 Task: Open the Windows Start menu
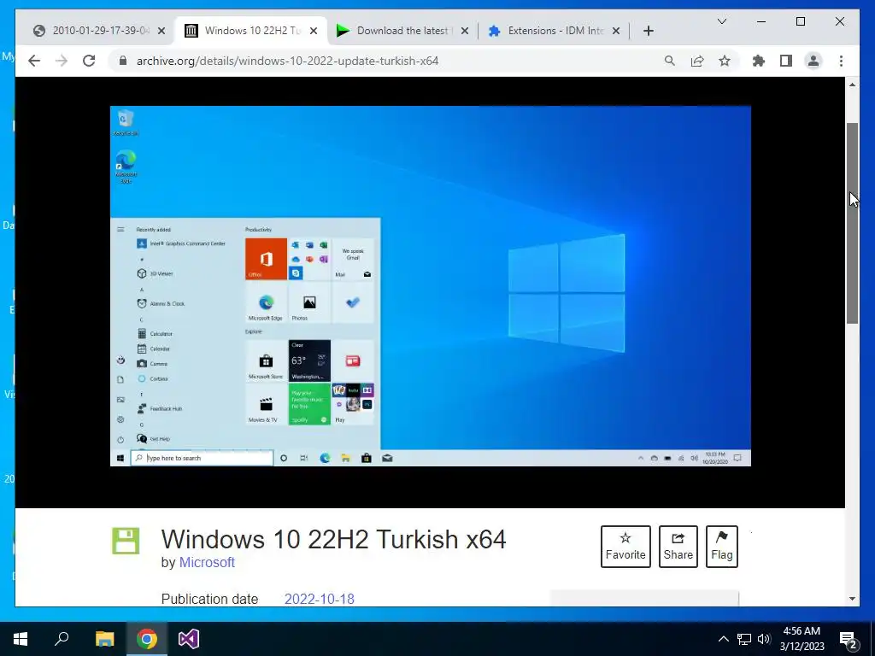point(21,639)
